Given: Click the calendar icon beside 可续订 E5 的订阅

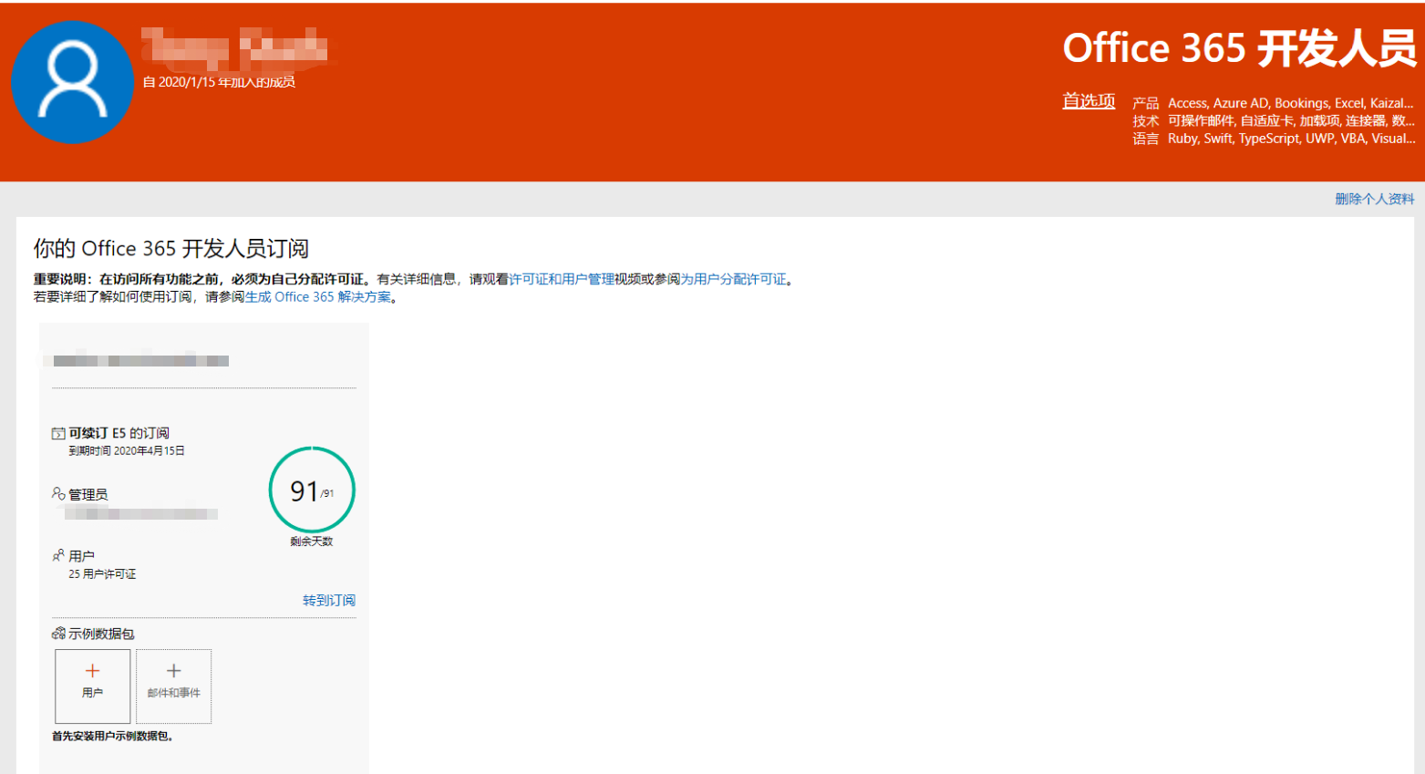Looking at the screenshot, I should 58,434.
